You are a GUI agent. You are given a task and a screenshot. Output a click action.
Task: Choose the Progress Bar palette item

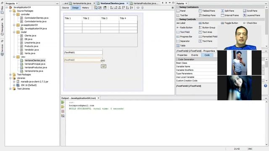point(185,36)
